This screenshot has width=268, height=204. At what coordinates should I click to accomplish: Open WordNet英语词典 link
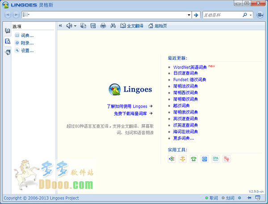point(190,67)
